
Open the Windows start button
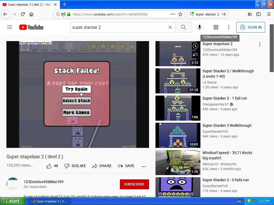pyautogui.click(x=13, y=201)
